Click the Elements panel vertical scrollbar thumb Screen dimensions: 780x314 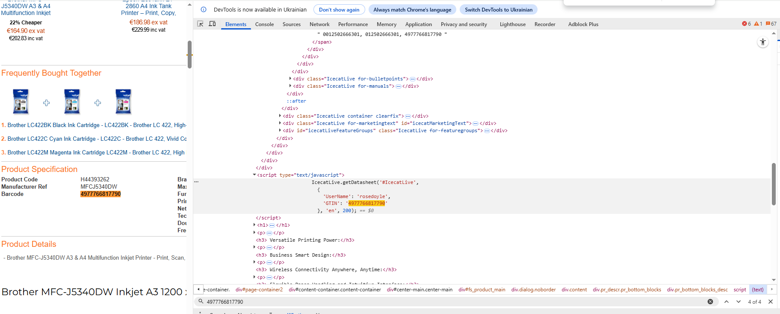pos(774,184)
